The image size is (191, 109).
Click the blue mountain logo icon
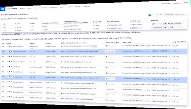pos(3,9)
